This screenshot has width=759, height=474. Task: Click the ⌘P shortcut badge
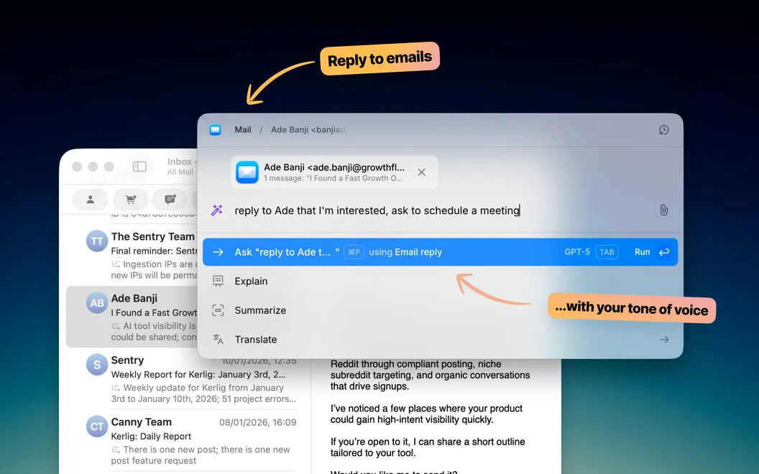coord(354,252)
